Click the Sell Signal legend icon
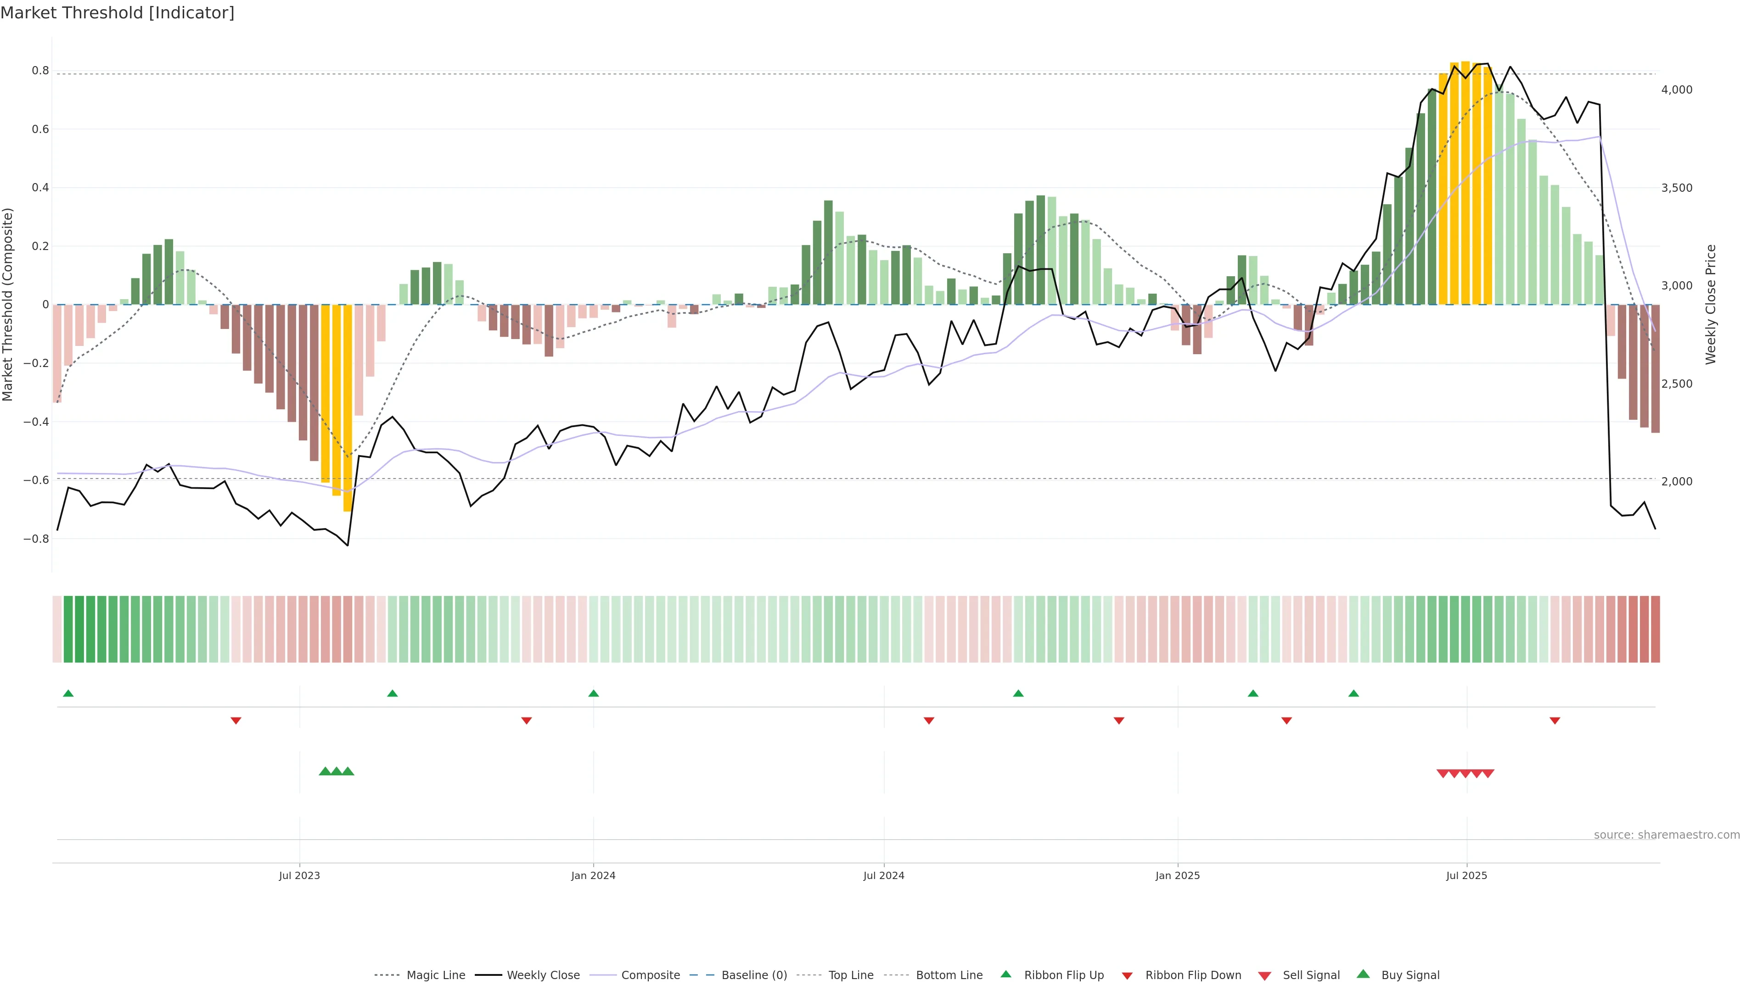This screenshot has height=991, width=1763. pyautogui.click(x=1265, y=976)
